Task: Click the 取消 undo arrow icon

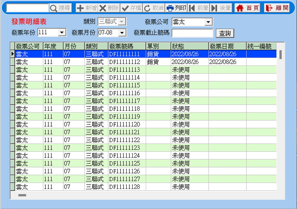Action: (x=147, y=8)
